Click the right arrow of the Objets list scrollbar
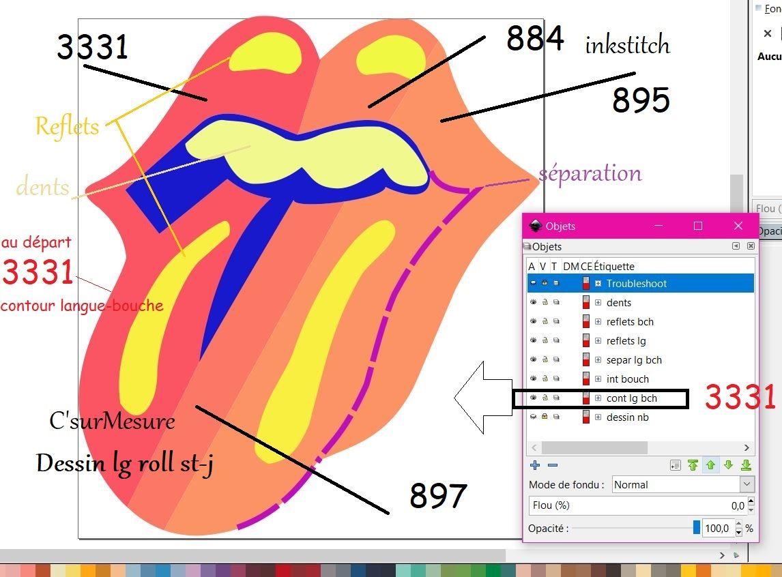The width and height of the screenshot is (782, 577). point(747,447)
